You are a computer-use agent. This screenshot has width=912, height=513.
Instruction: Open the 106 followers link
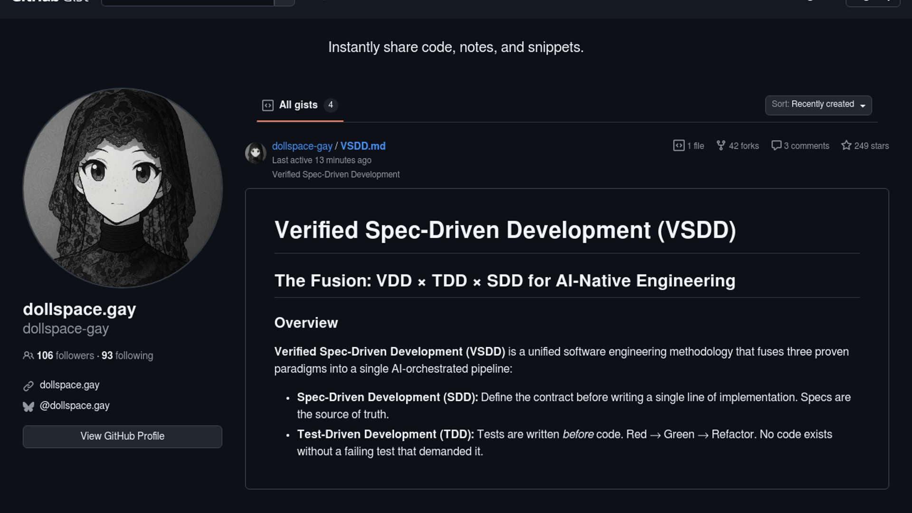click(x=66, y=356)
